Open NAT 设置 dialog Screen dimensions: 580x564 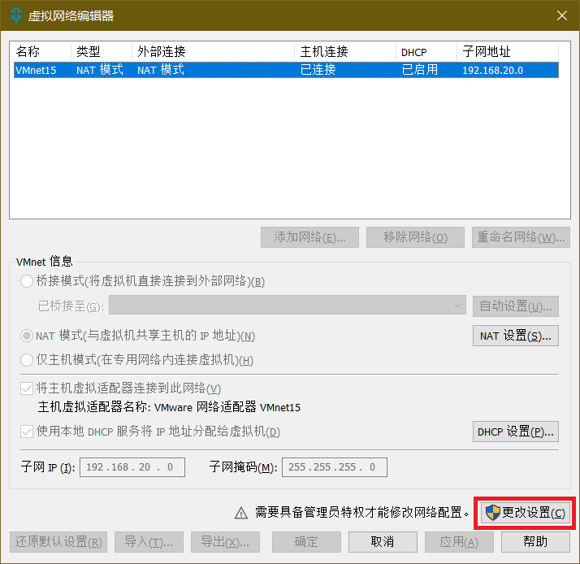[515, 336]
